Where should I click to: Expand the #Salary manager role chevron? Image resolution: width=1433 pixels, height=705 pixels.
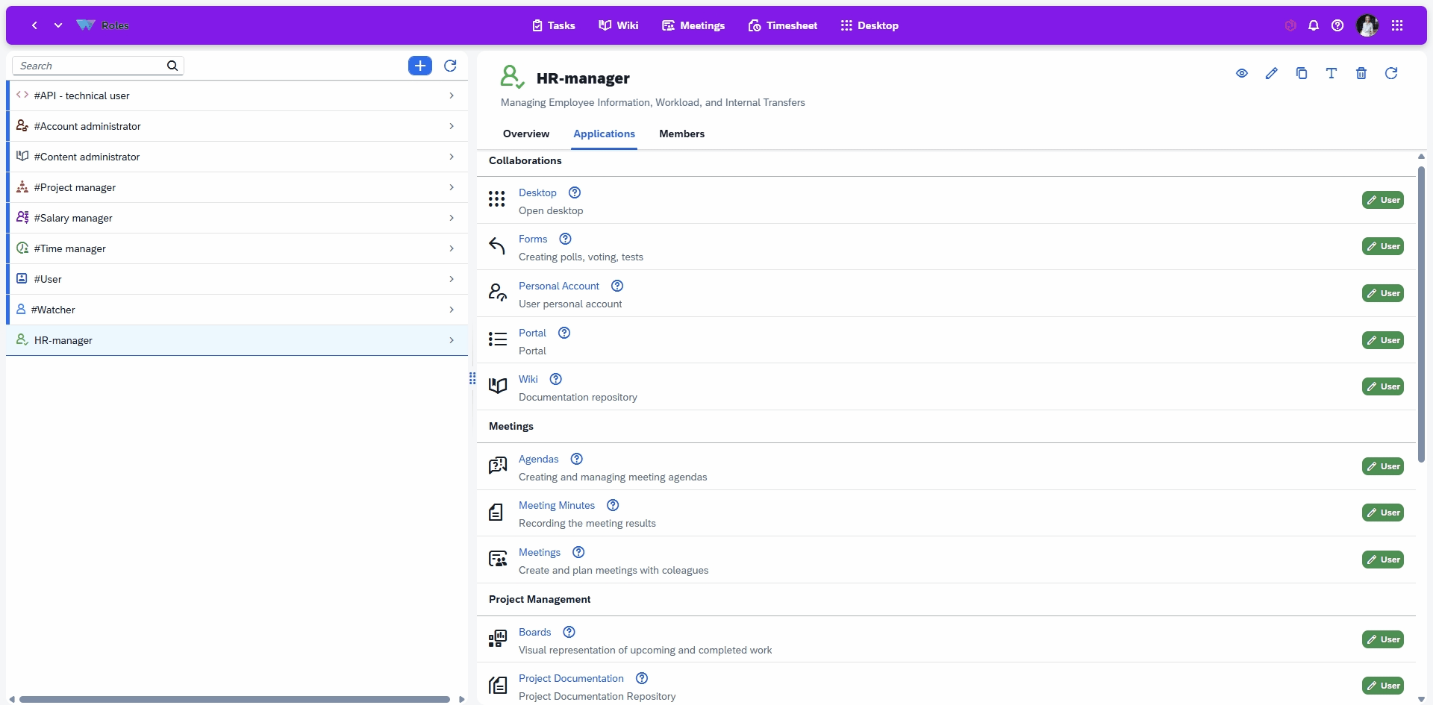point(452,218)
